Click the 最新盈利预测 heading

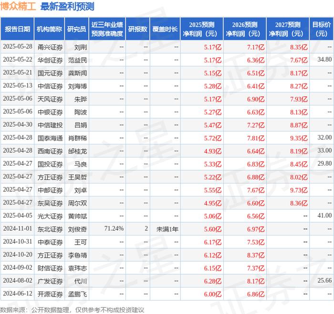coord(67,6)
